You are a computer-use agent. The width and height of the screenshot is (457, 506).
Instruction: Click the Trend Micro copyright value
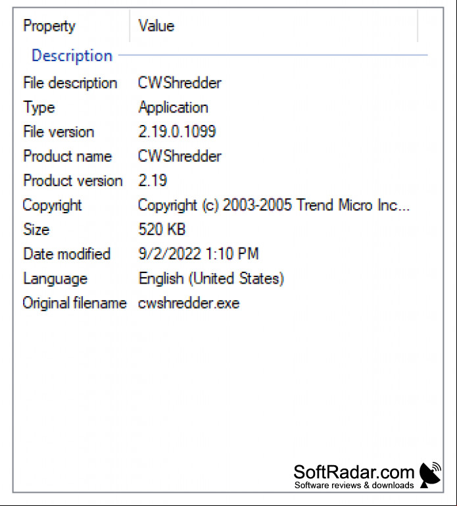[x=274, y=205]
